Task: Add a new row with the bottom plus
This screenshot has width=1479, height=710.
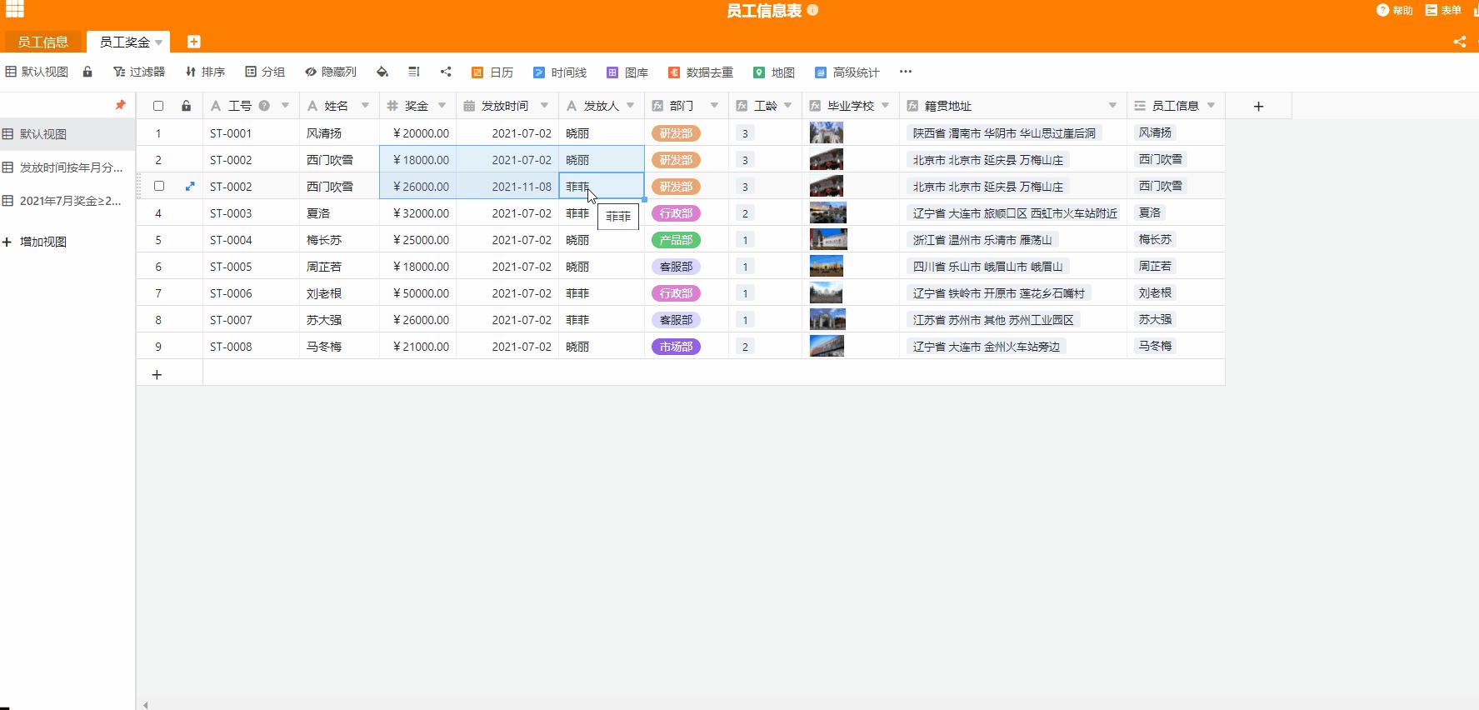Action: [x=157, y=375]
